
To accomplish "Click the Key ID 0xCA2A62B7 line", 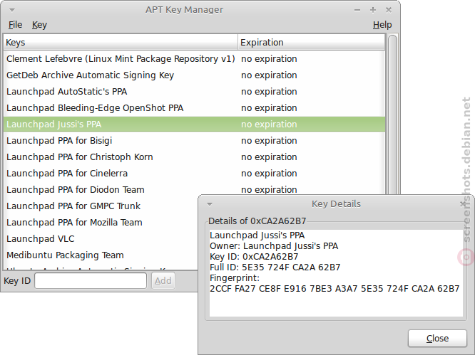I will click(x=254, y=257).
